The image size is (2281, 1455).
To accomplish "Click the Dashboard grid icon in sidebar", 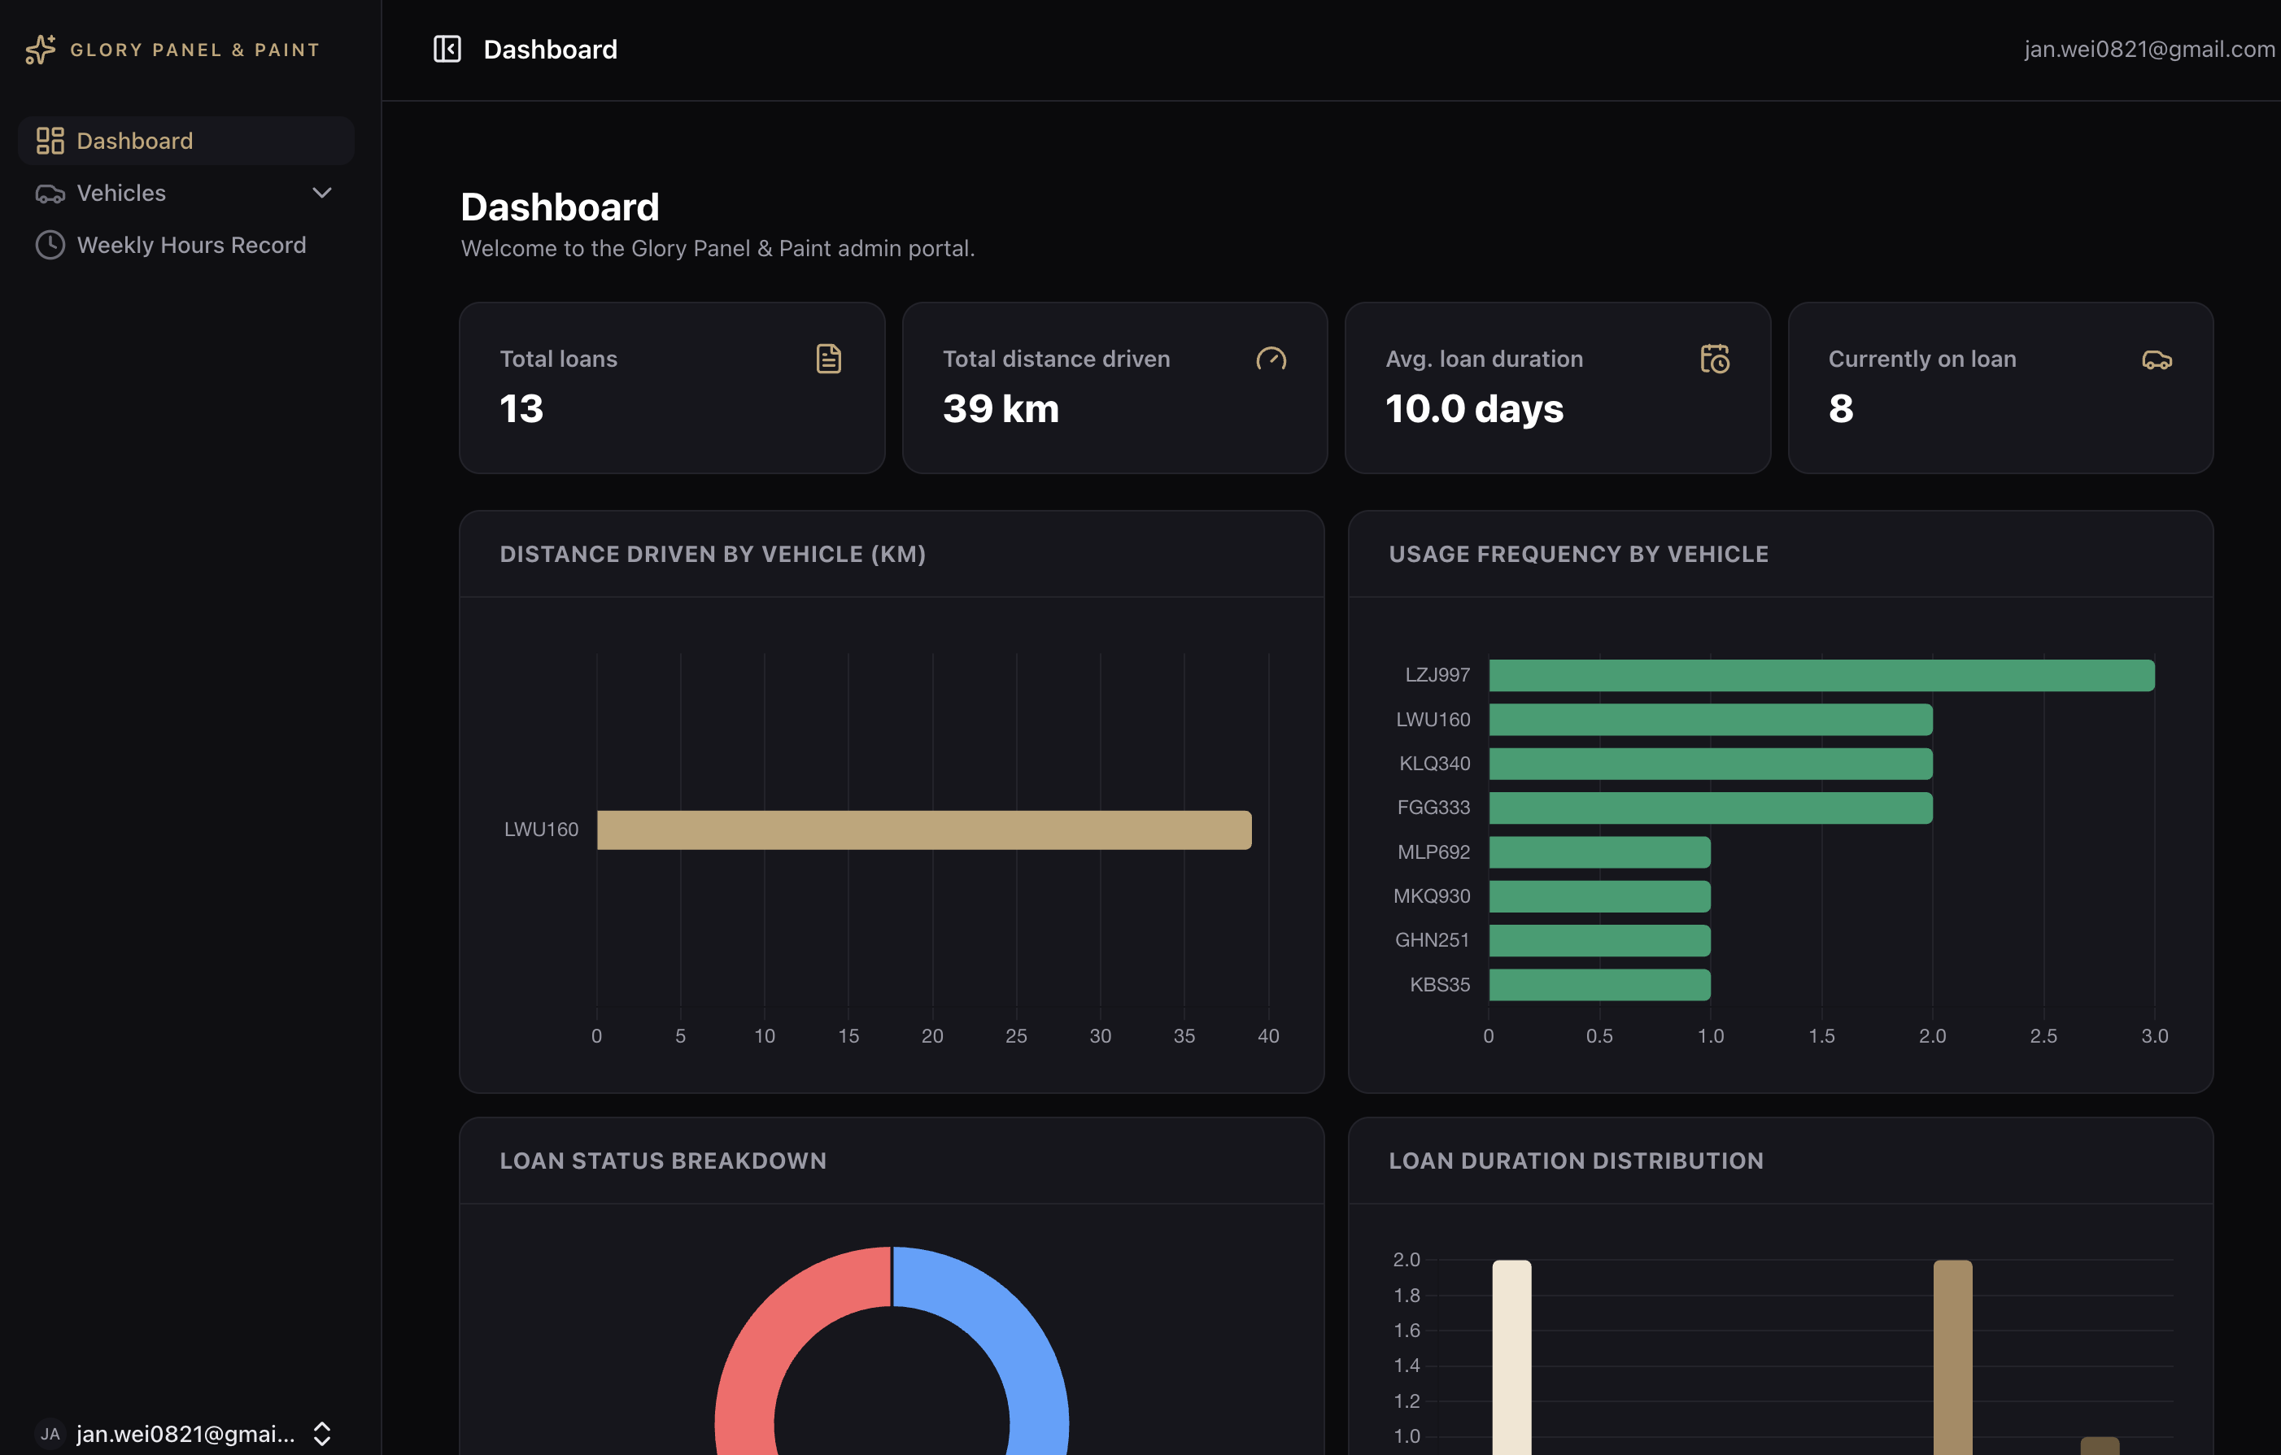I will [50, 142].
